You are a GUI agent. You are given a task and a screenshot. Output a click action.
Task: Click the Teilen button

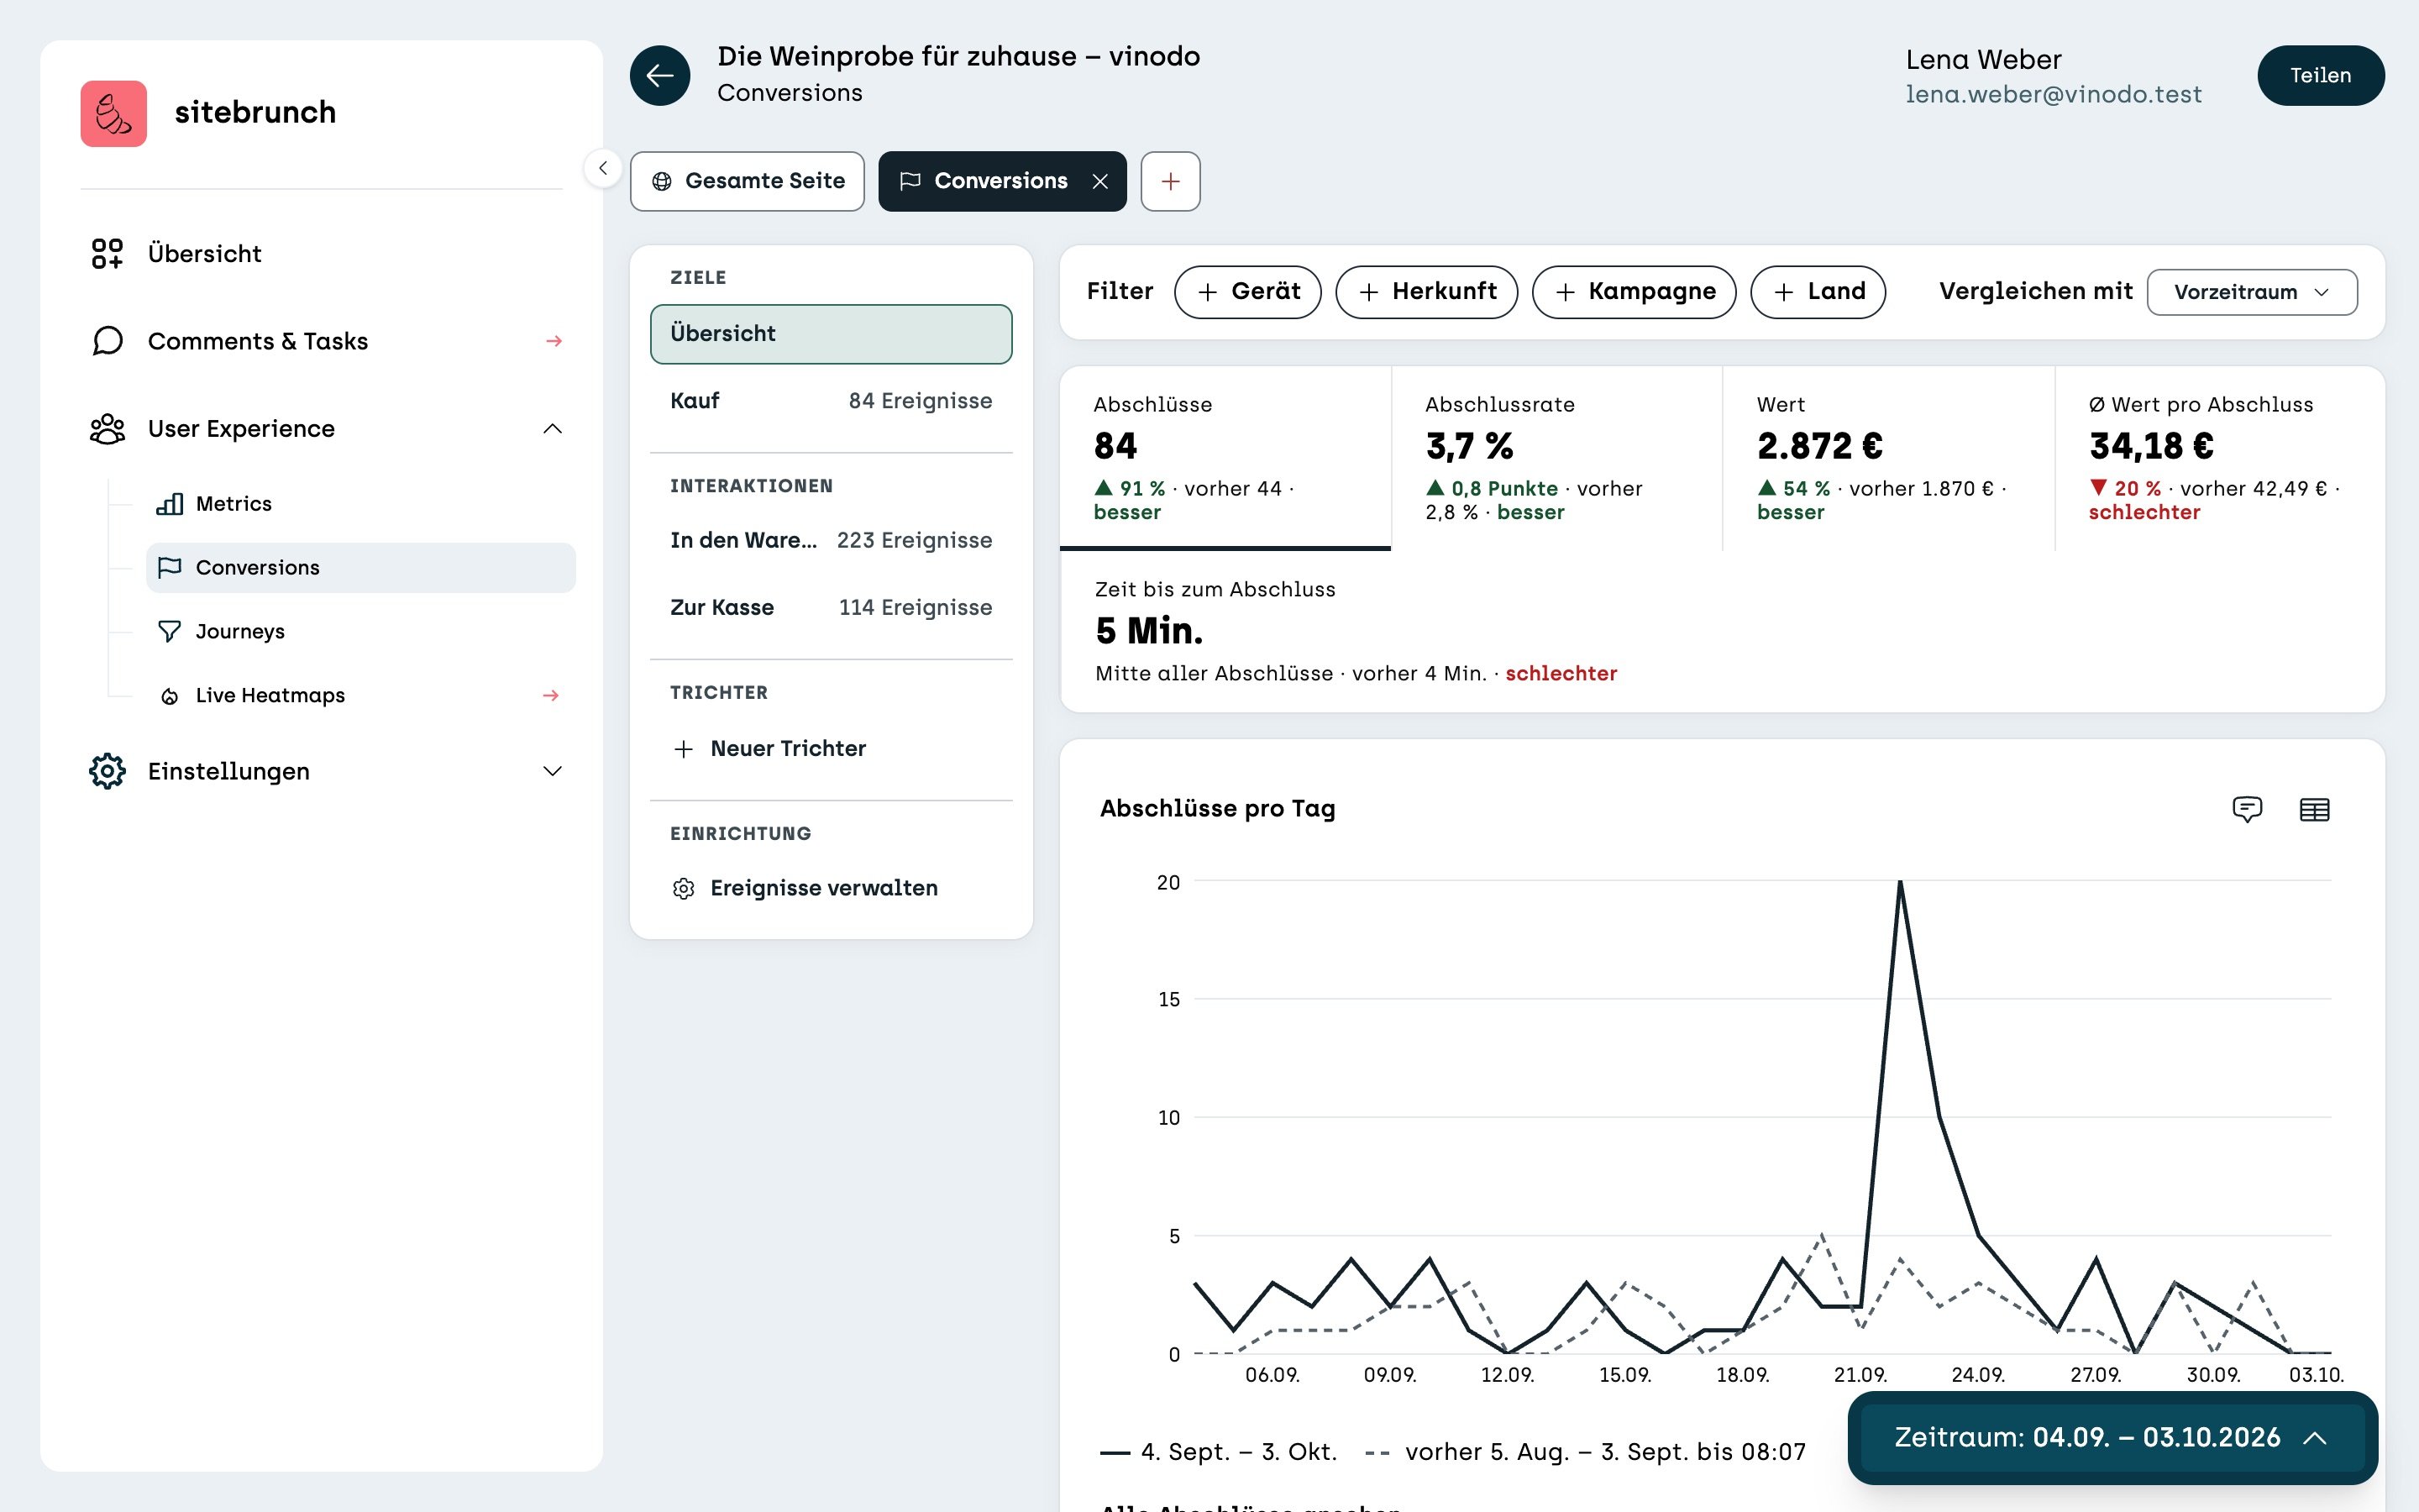pyautogui.click(x=2320, y=75)
